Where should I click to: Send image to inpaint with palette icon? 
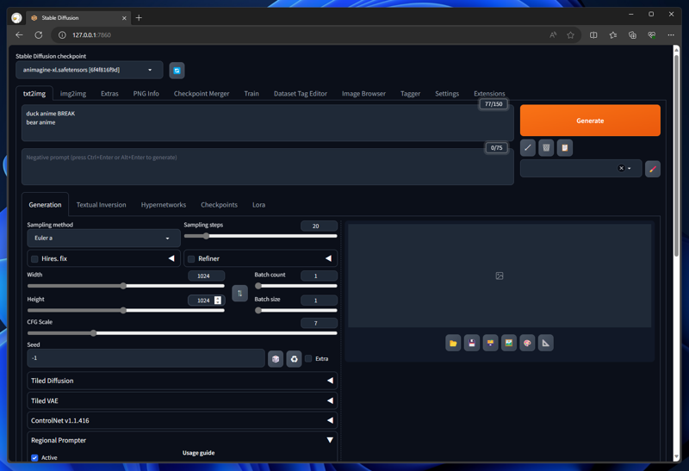pos(527,344)
